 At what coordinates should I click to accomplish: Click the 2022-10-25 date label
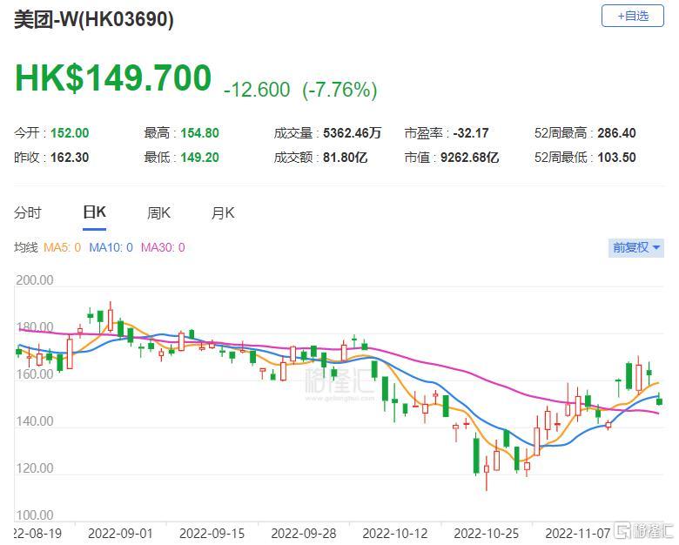(487, 534)
